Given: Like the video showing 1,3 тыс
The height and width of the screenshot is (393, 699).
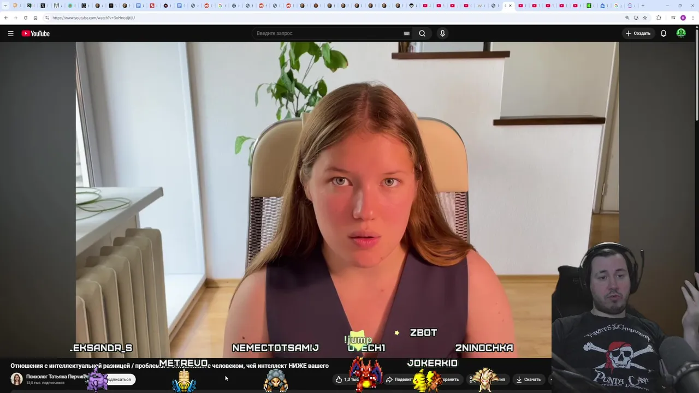Looking at the screenshot, I should click(346, 379).
